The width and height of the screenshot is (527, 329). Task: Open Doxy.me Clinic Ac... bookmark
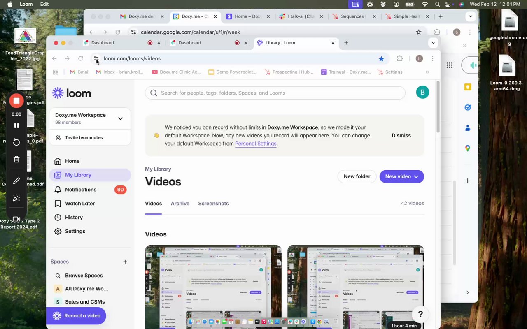(x=176, y=72)
